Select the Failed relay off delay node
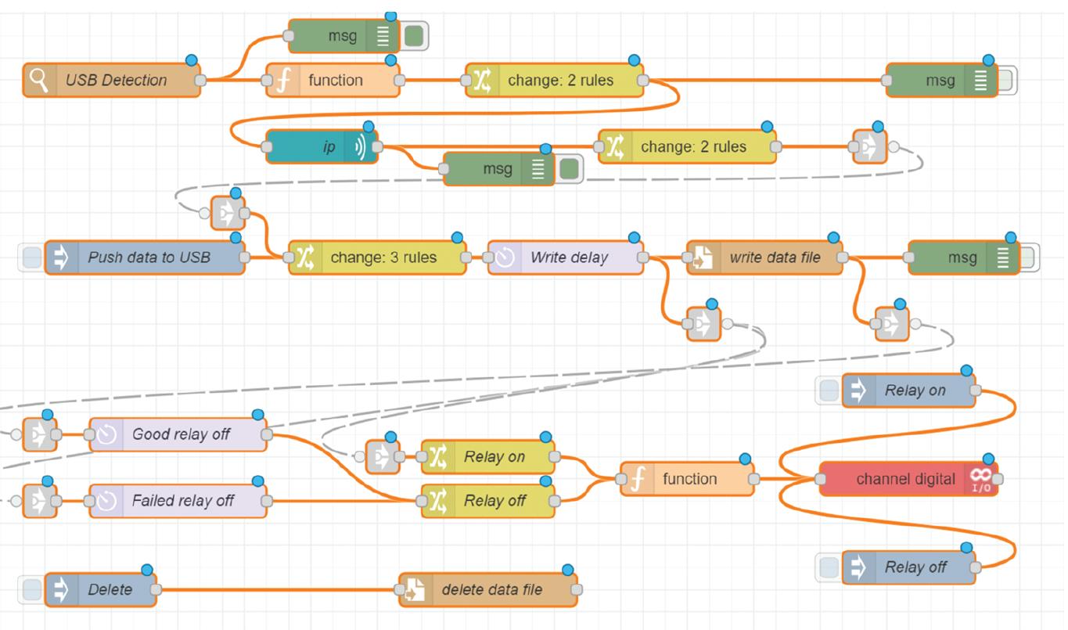 click(178, 501)
